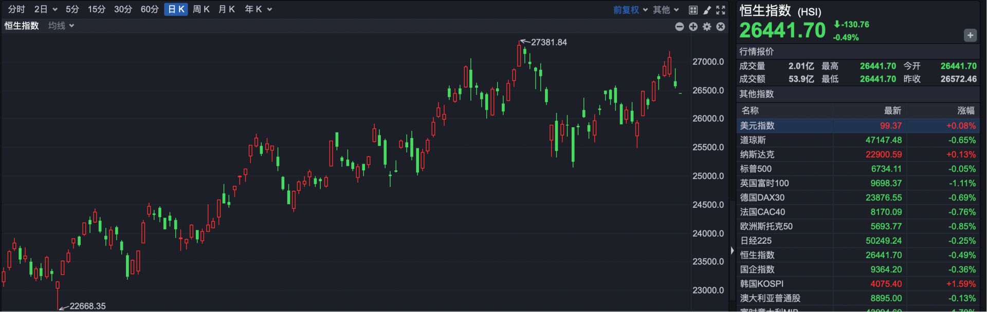Viewport: 987px width, 312px height.
Task: Select the 60分 timeframe
Action: (x=150, y=9)
